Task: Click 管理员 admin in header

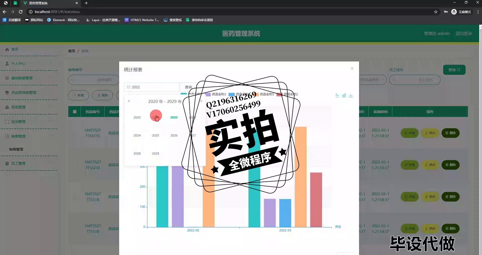Action: [437, 34]
